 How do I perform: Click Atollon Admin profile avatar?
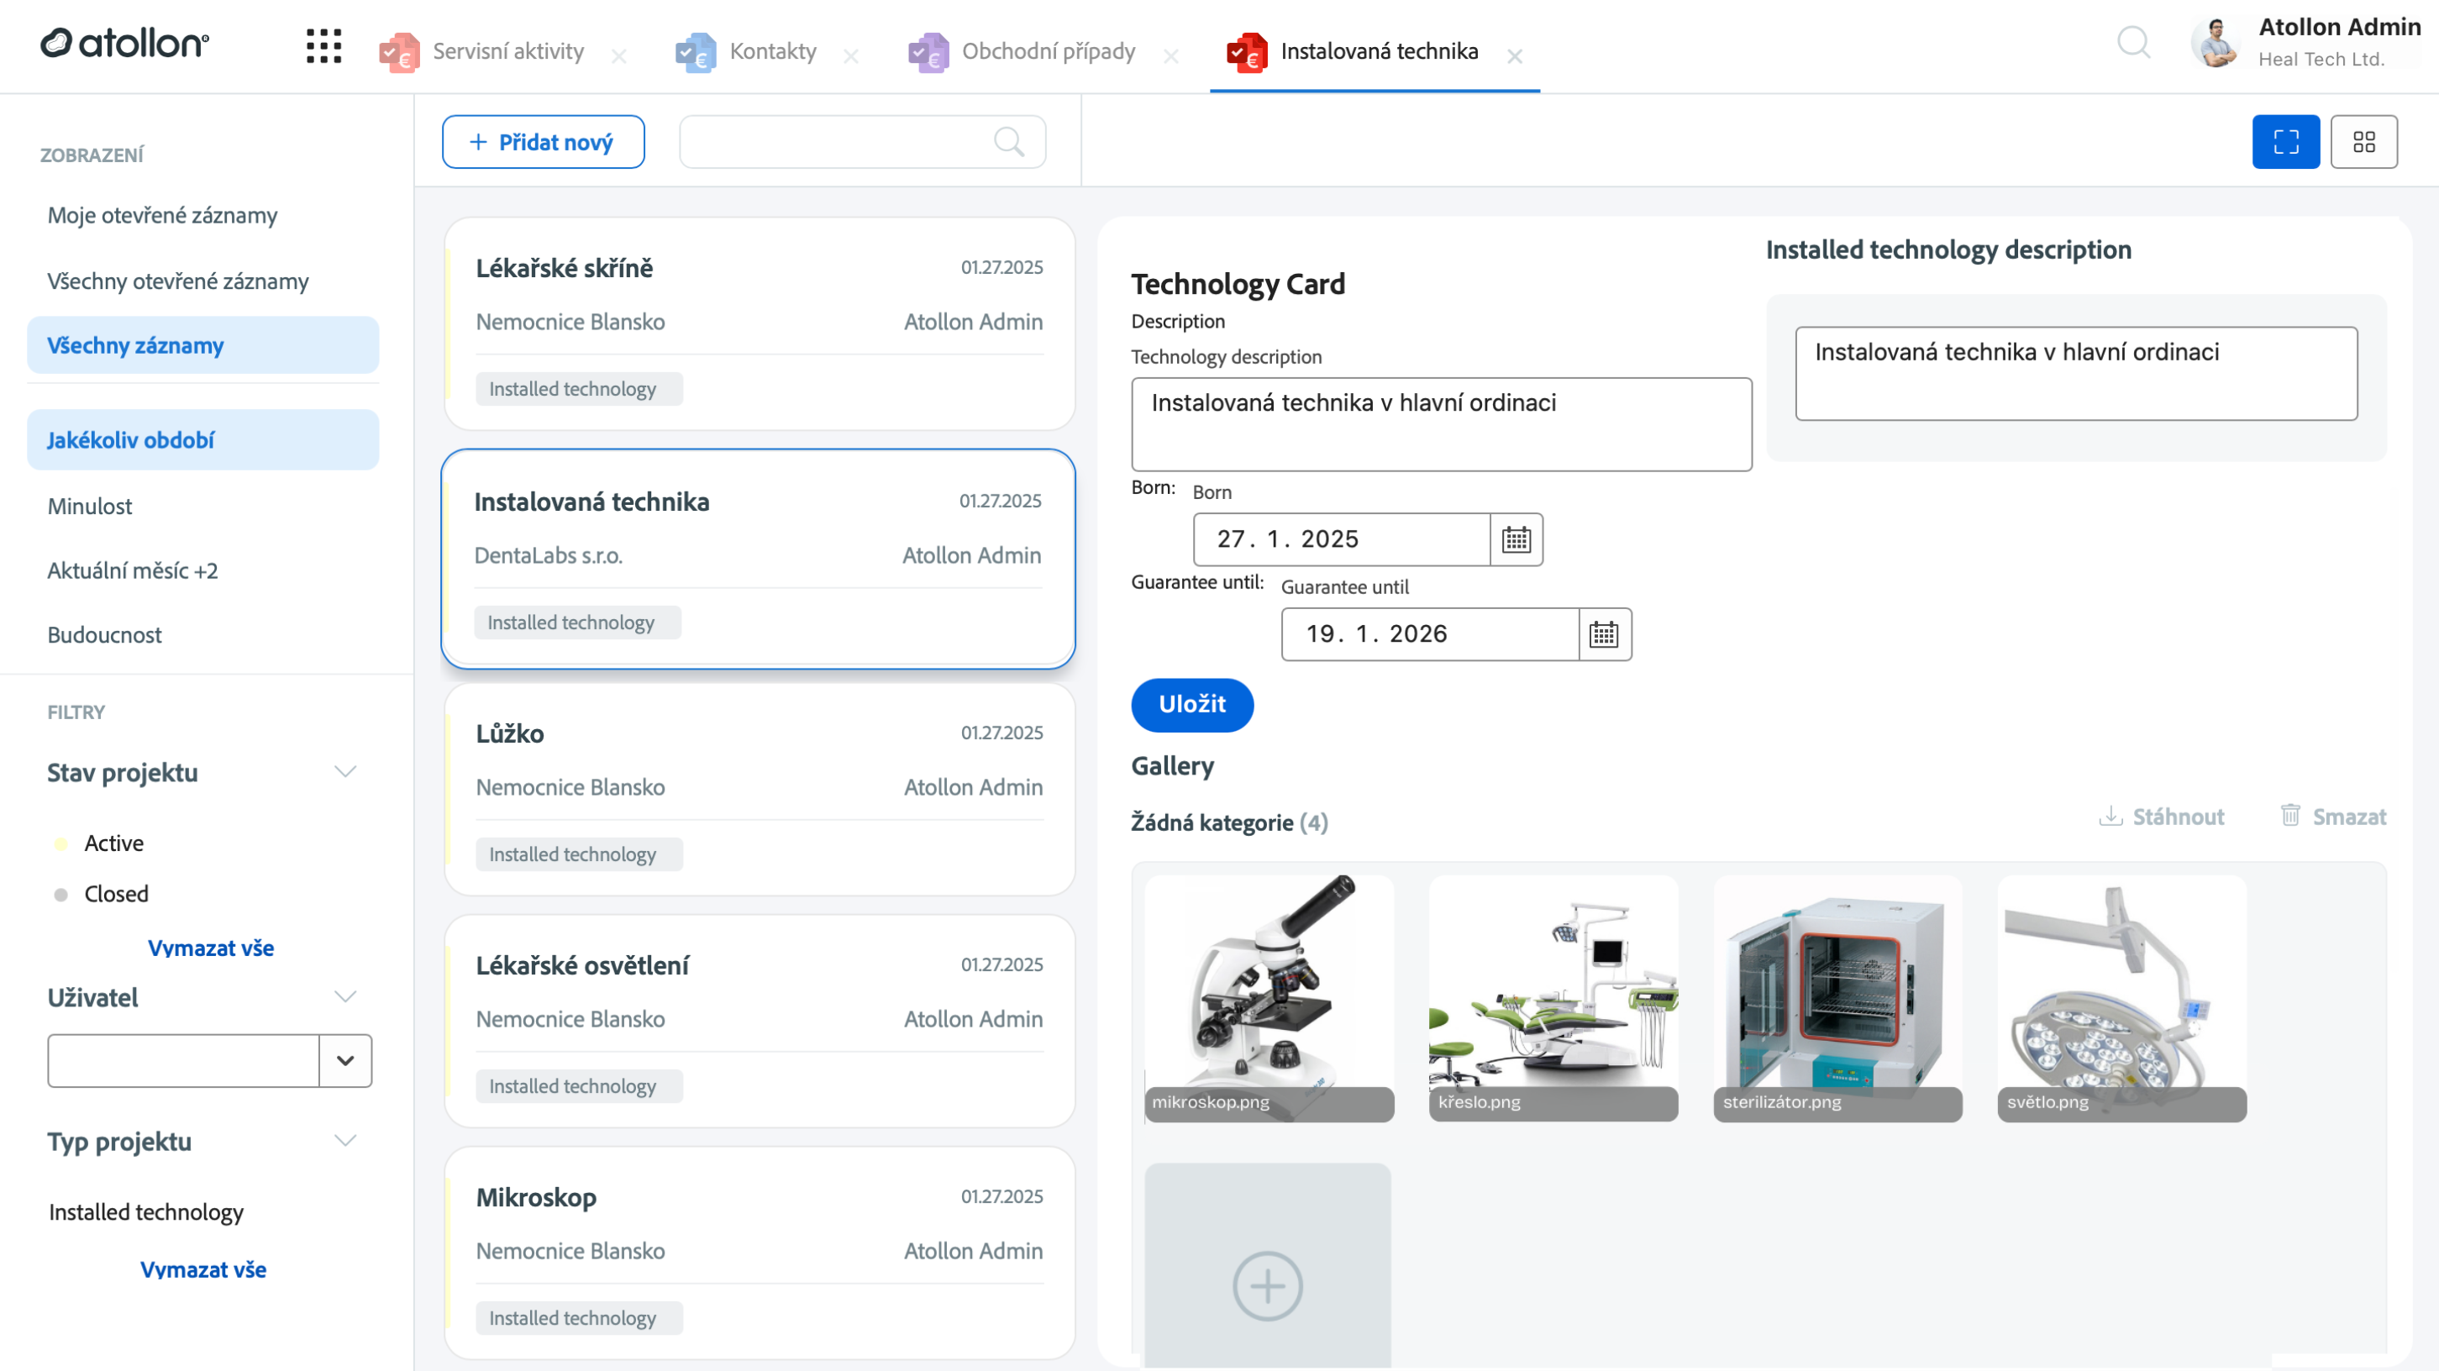(x=2216, y=44)
